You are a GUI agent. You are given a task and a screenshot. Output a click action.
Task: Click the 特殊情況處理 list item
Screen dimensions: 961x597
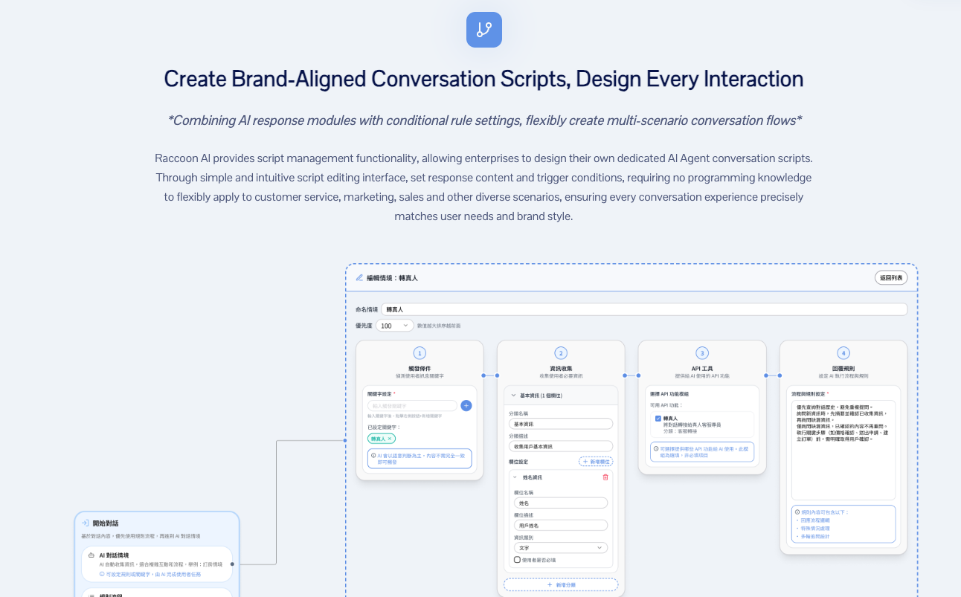point(814,529)
